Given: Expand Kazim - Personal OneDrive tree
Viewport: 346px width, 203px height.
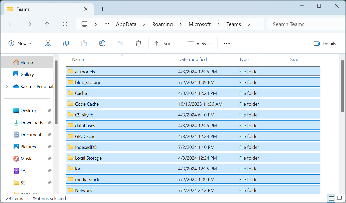Looking at the screenshot, I should pyautogui.click(x=7, y=87).
